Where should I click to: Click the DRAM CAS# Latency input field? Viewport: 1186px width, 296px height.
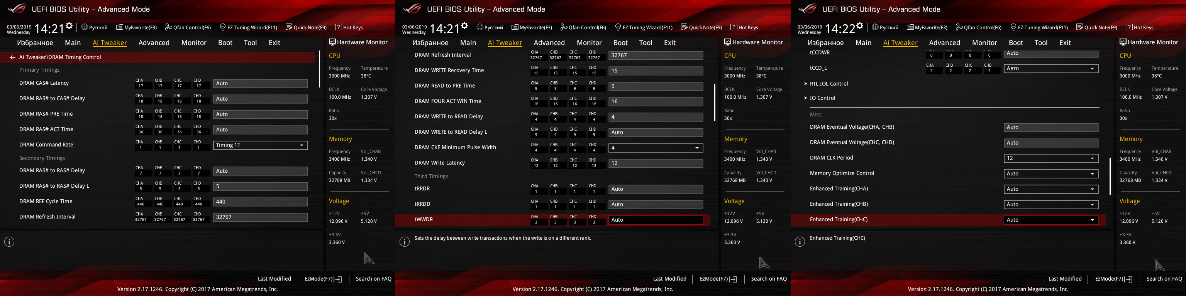tap(261, 84)
